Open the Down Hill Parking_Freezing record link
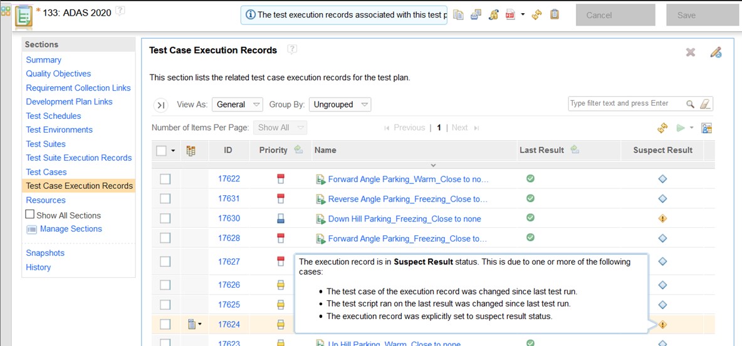The image size is (742, 346). click(x=404, y=219)
